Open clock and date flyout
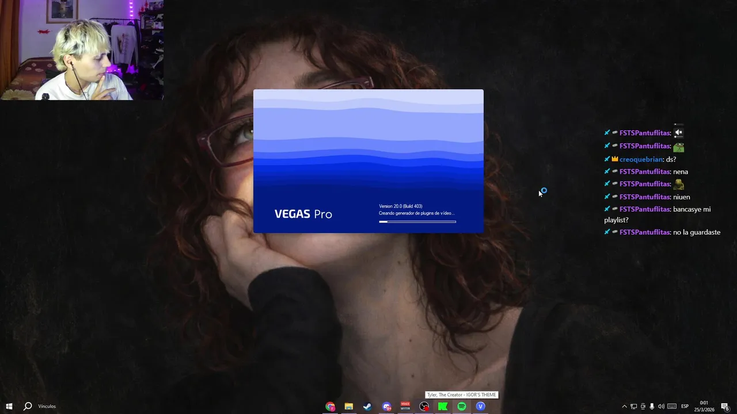Screen dimensions: 737x414 tap(704, 407)
